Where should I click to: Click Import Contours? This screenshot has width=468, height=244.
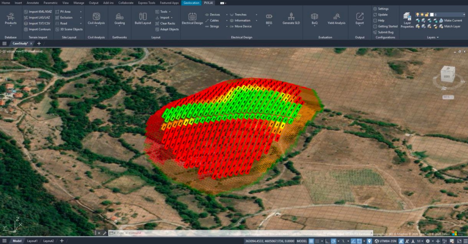coord(37,29)
